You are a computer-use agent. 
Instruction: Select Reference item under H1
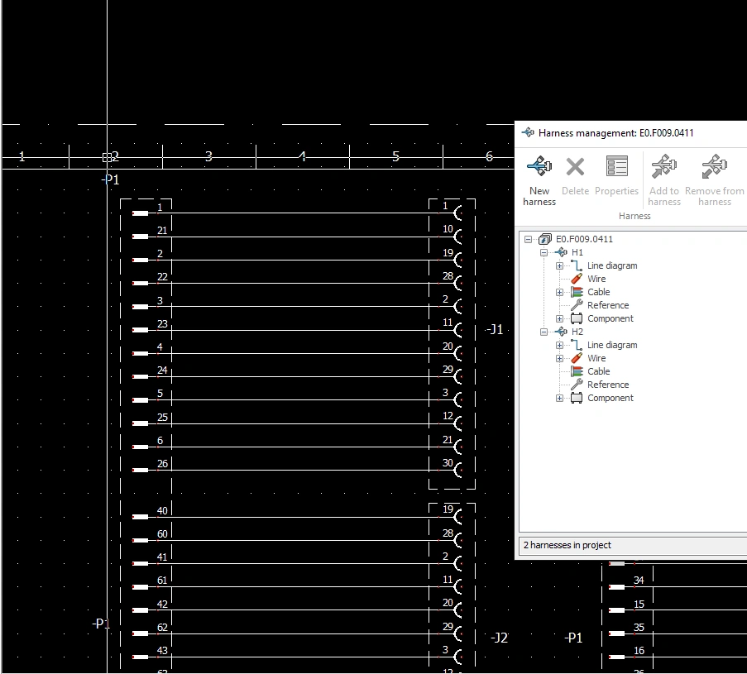click(x=608, y=305)
